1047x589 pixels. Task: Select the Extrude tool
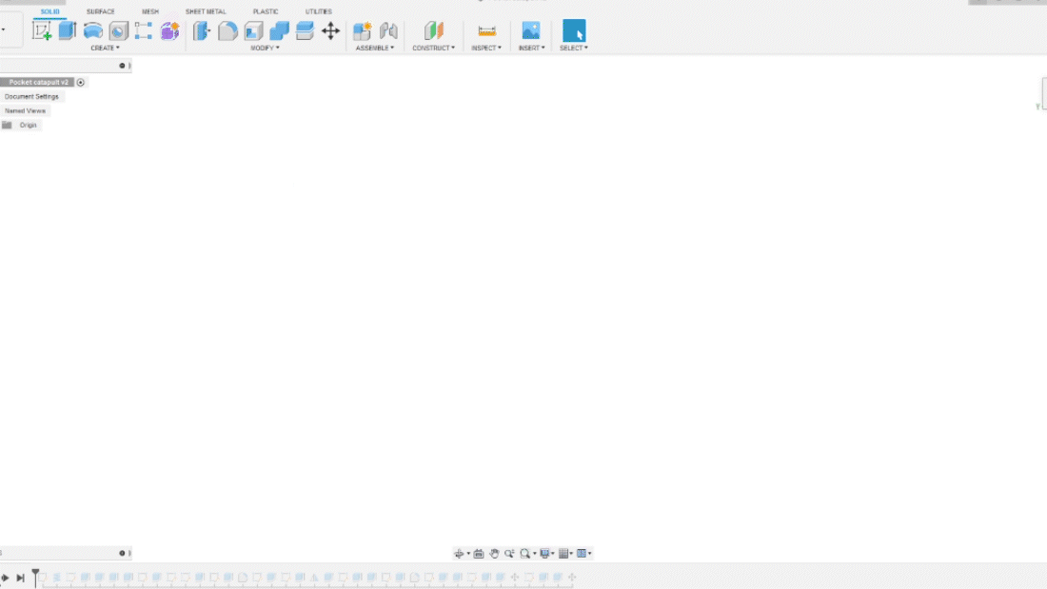[x=68, y=30]
